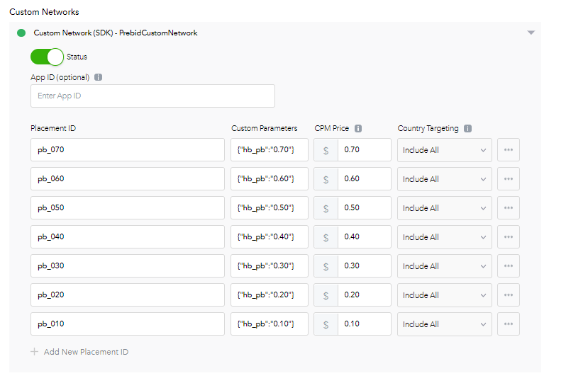The width and height of the screenshot is (566, 383).
Task: Click the CPM Price info icon
Action: 358,129
